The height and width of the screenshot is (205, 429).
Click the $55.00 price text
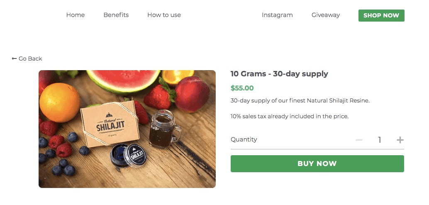tap(242, 88)
